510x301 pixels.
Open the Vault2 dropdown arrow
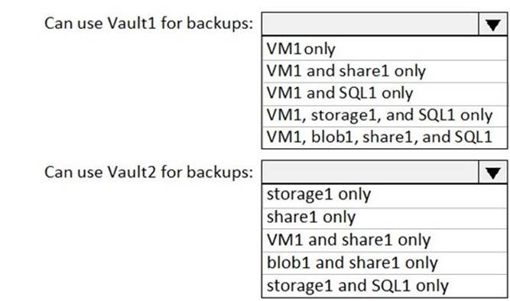492,172
